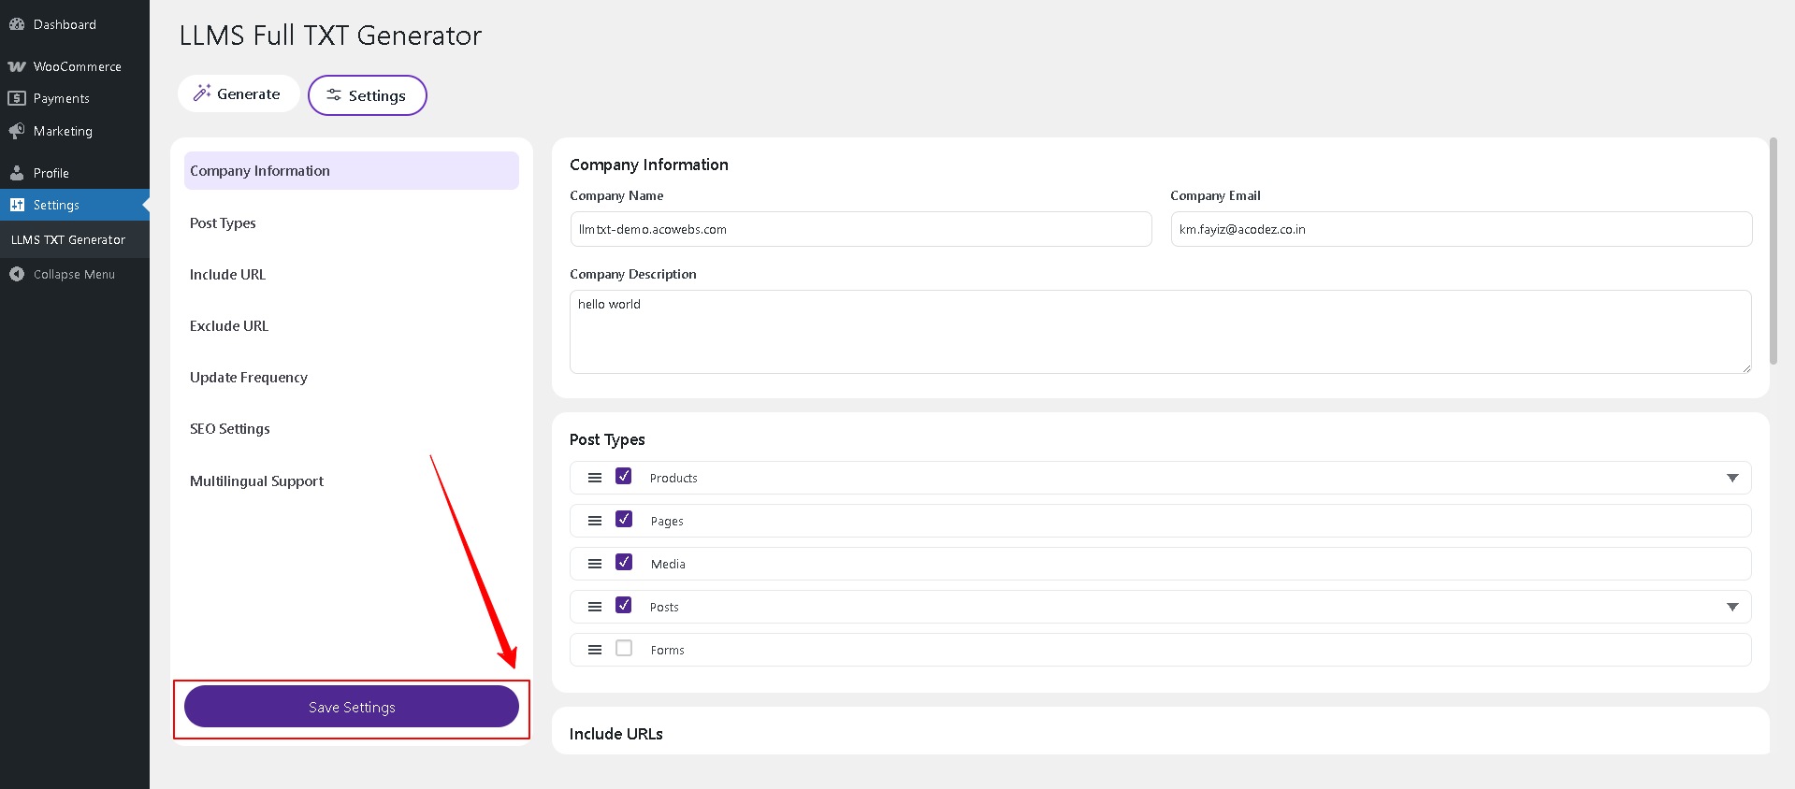Click the drag handle beside Forms
1795x789 pixels.
594,650
